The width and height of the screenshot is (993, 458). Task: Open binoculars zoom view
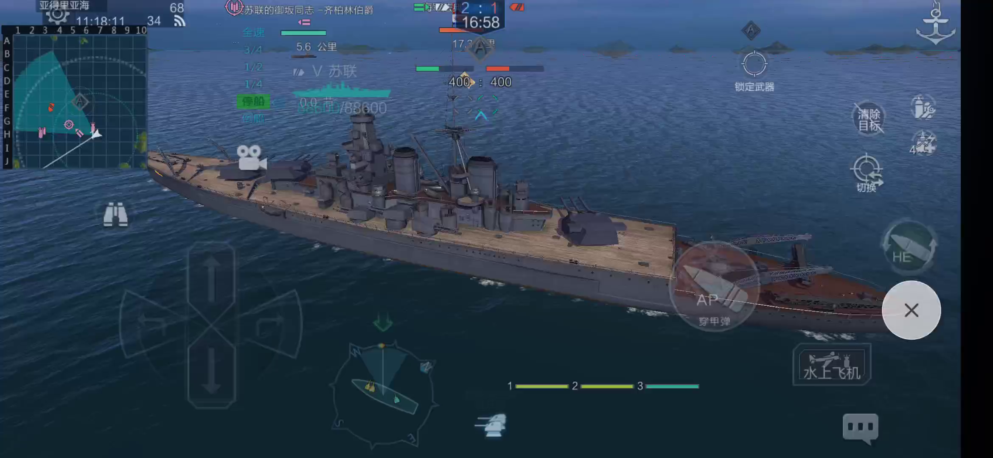pos(115,215)
